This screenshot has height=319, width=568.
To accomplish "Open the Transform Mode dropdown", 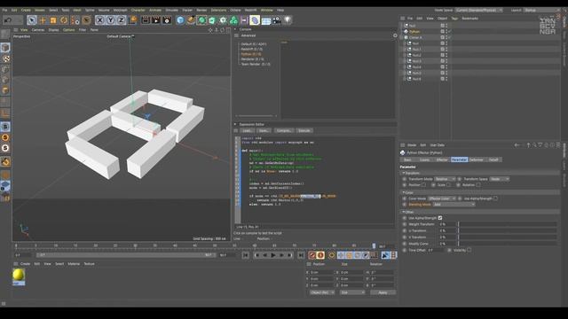I will (x=445, y=179).
